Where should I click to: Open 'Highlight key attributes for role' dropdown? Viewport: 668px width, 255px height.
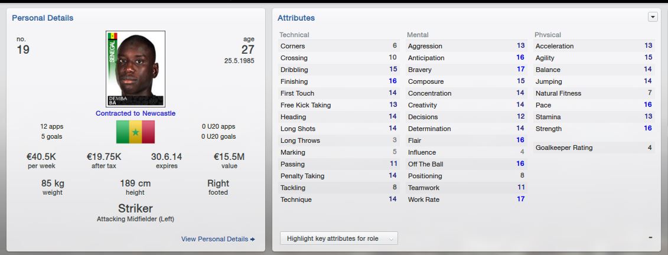point(338,238)
